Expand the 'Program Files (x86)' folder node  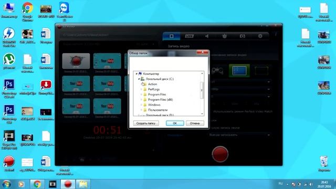(141, 100)
